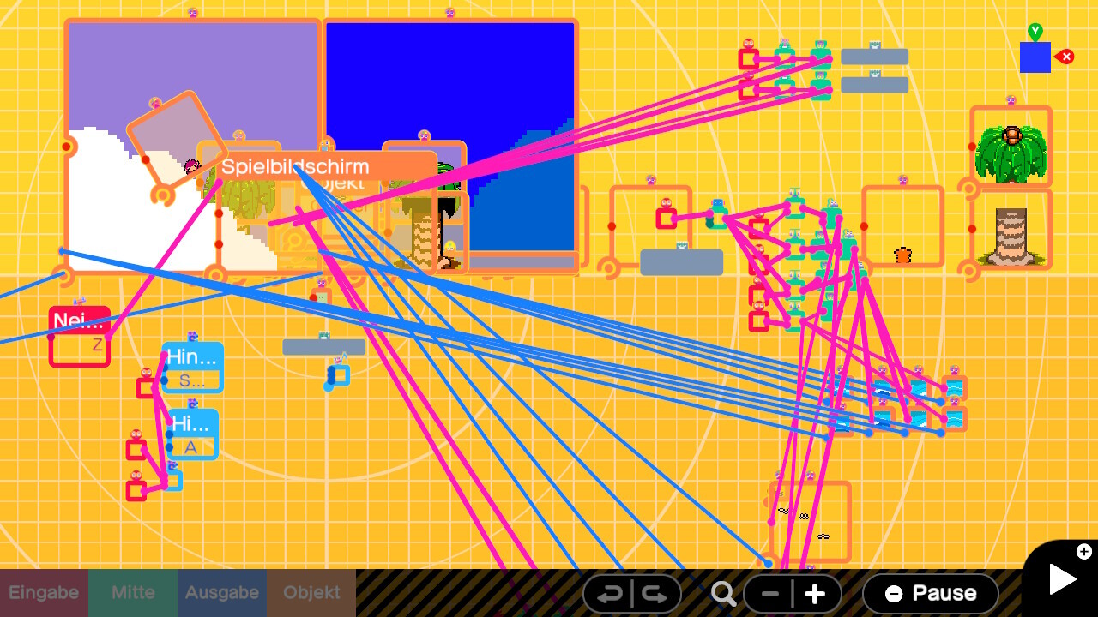The height and width of the screenshot is (617, 1098).
Task: Select the music note nodon
Action: 340,374
